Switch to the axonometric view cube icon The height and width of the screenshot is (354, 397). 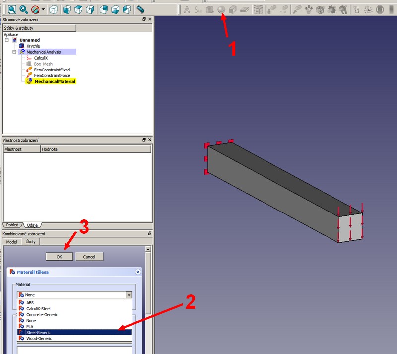pos(54,9)
